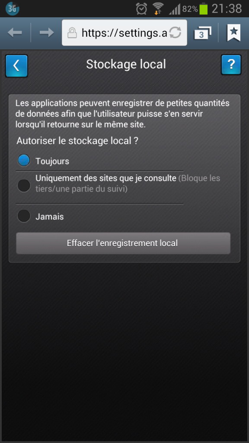
Task: Go back with the blue chevron button
Action: coord(16,66)
